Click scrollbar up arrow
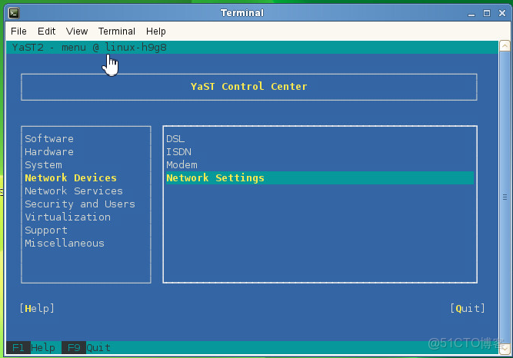Viewport: 513px width, 358px height. [505, 46]
